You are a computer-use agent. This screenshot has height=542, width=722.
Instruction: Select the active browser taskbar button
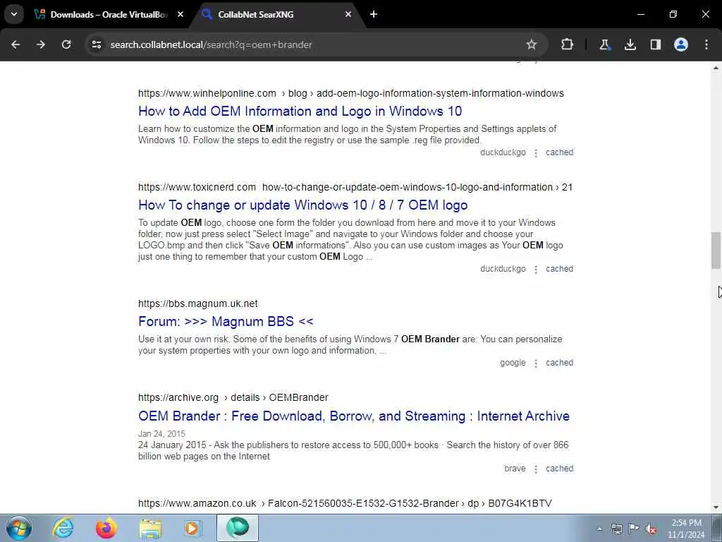pos(238,528)
